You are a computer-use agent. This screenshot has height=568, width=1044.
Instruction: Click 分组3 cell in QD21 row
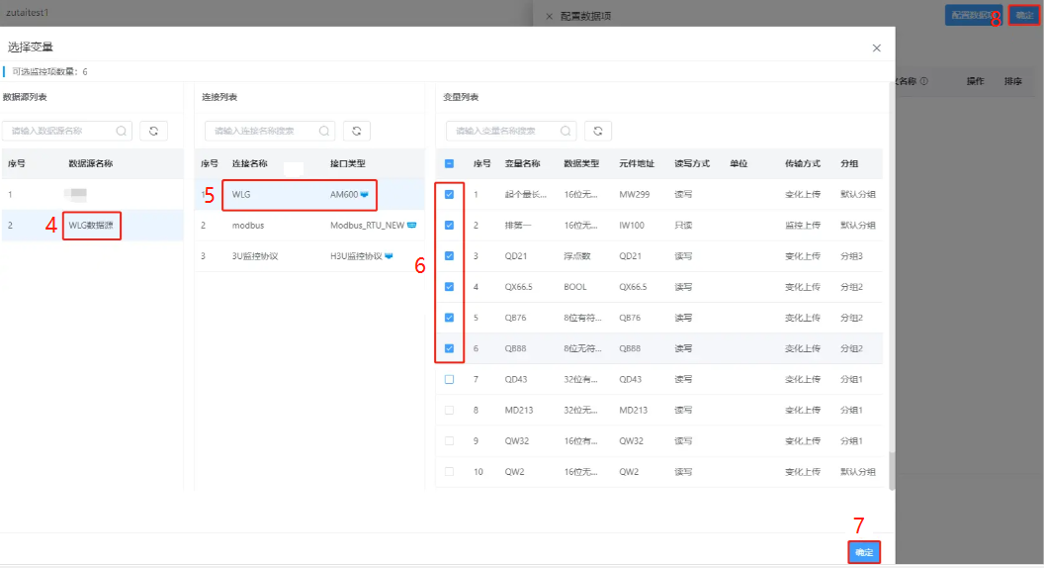[x=851, y=256]
